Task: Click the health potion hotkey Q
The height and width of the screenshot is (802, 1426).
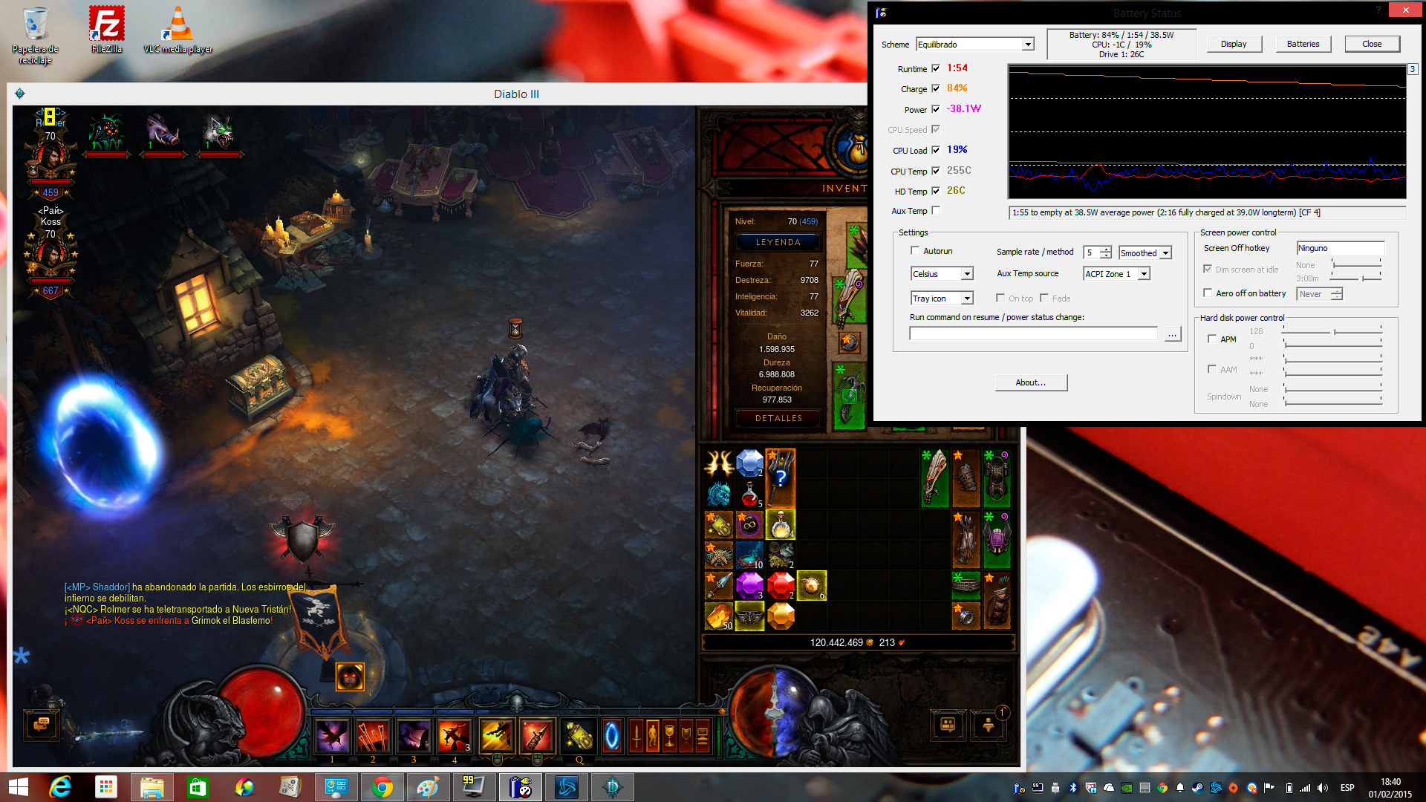Action: pos(579,736)
